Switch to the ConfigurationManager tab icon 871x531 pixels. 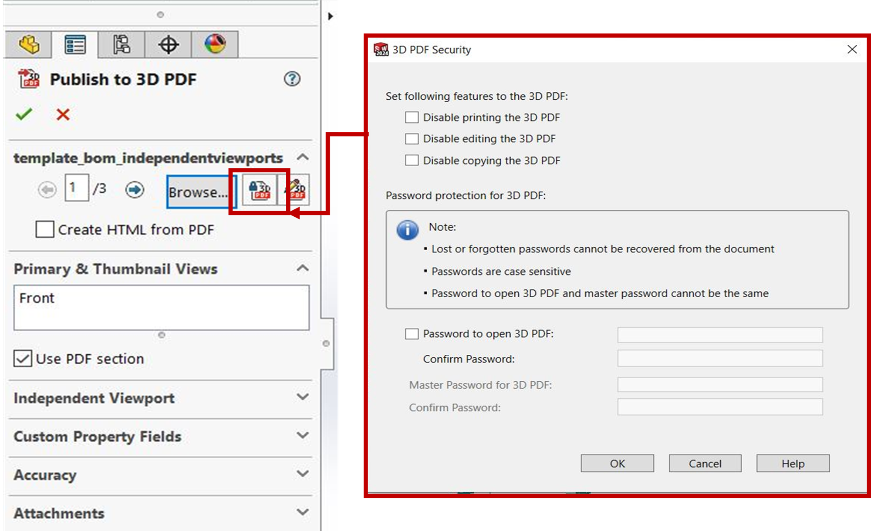point(122,44)
